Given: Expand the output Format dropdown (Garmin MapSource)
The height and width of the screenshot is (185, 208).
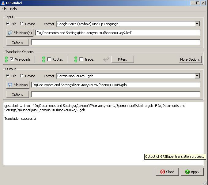Looking at the screenshot, I should 197,76.
